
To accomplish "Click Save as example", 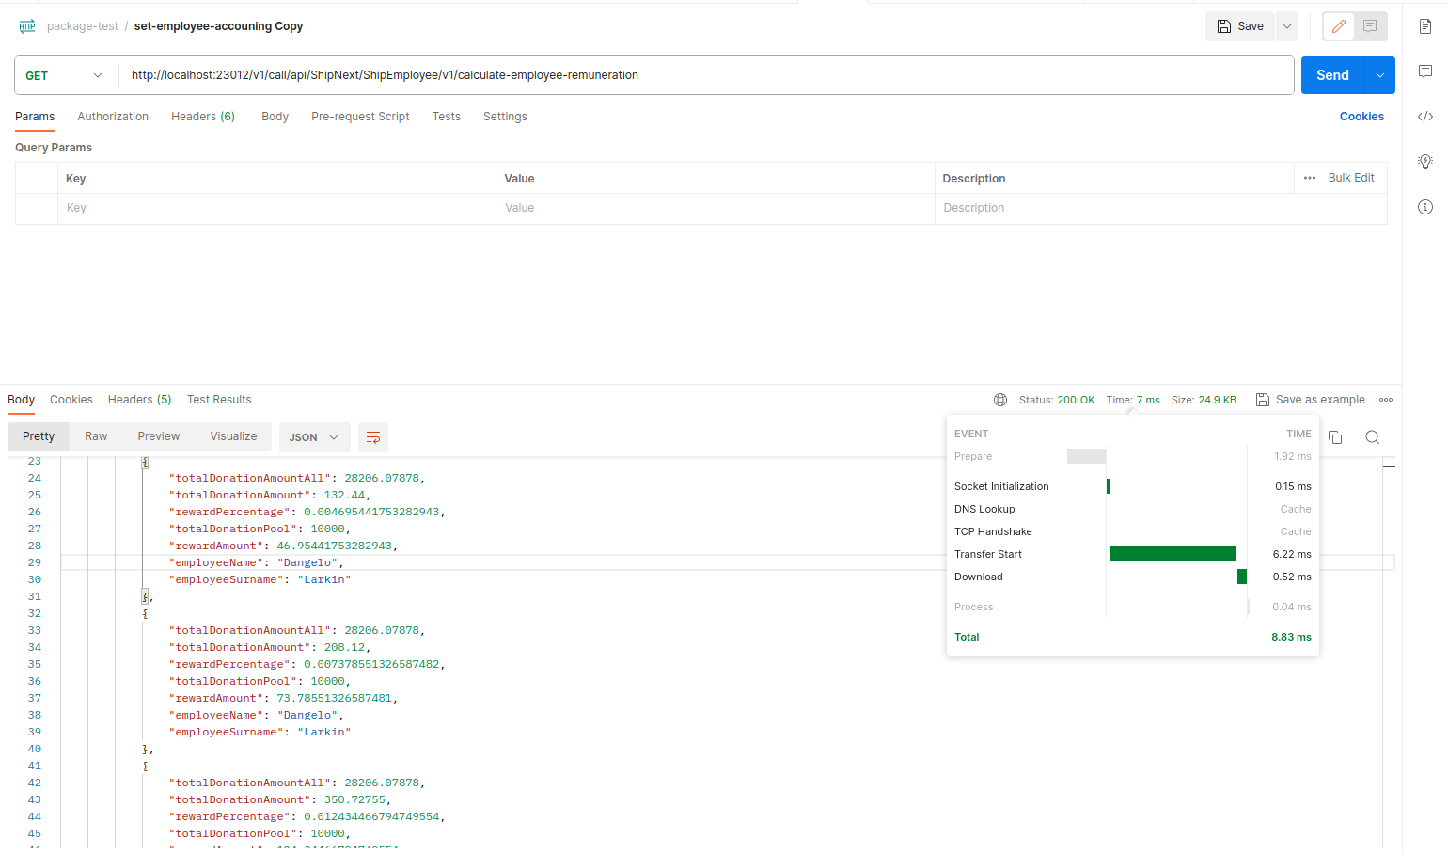I will pos(1311,400).
